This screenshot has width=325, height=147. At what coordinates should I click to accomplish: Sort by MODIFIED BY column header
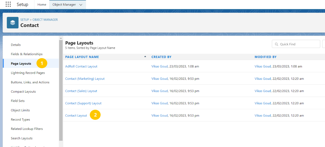265,57
